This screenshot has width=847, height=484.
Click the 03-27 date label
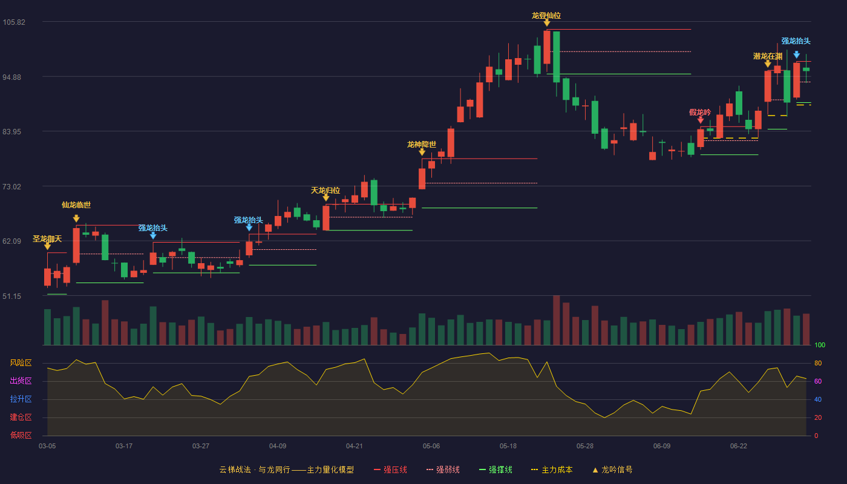coord(201,446)
